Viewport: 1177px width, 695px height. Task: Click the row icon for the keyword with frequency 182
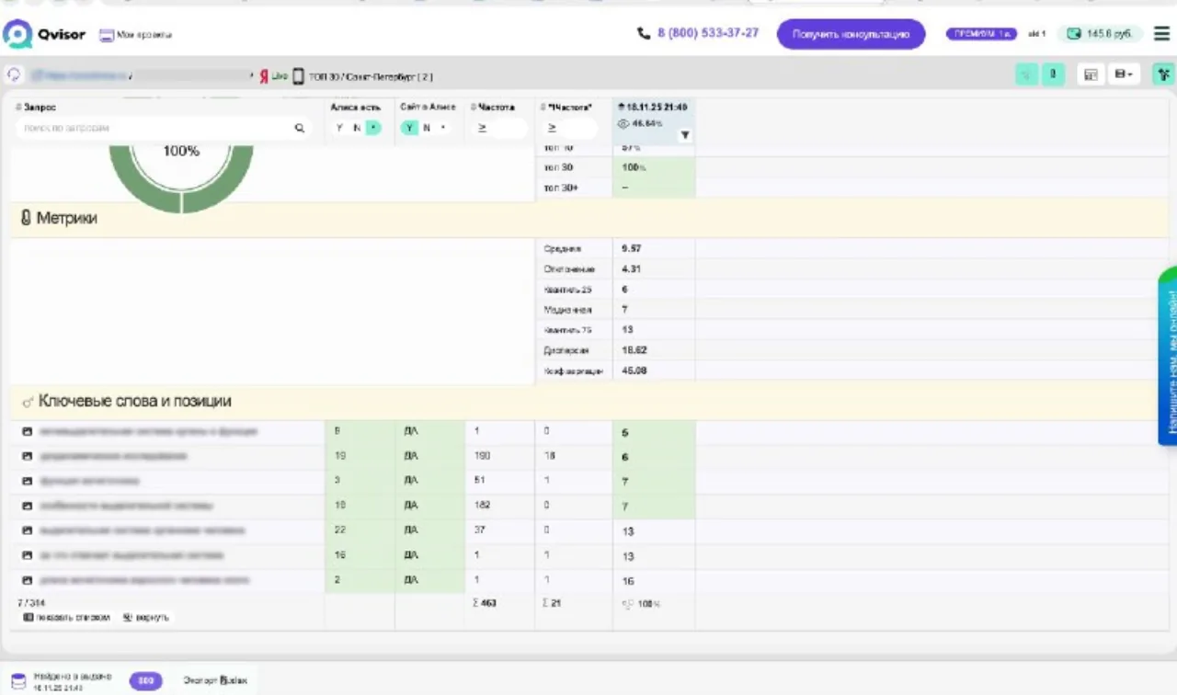pyautogui.click(x=28, y=506)
